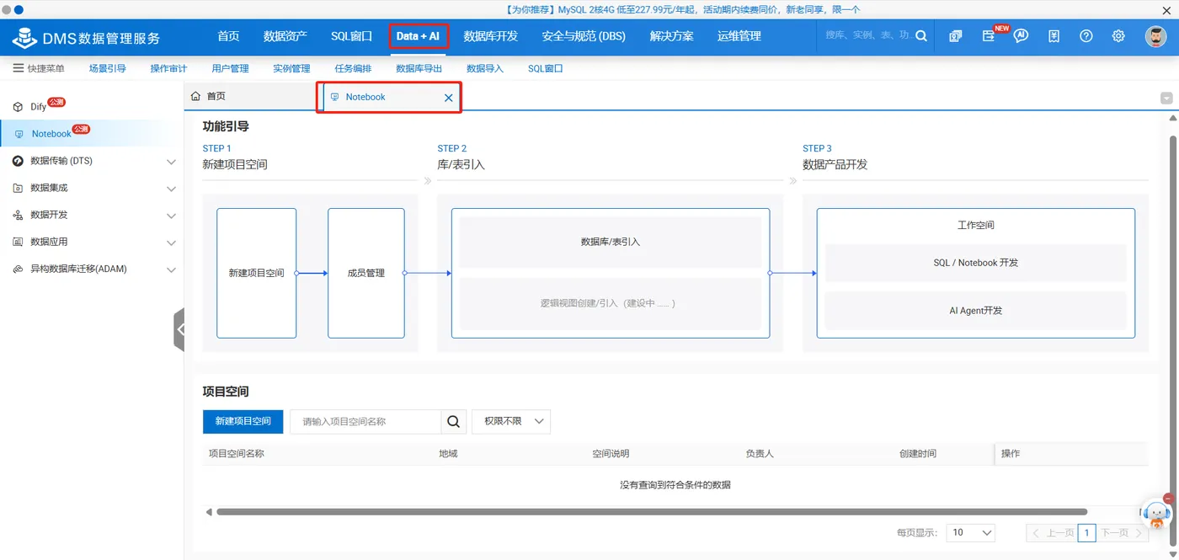Open the stacked windows icon beside the global search
Screen dimensions: 1179x560
tap(956, 36)
